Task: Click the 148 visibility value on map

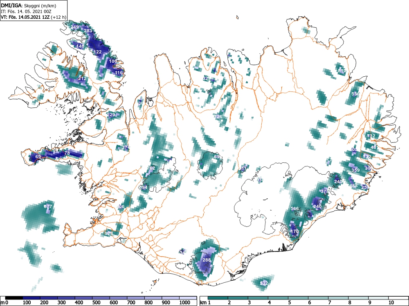Action: click(x=80, y=47)
